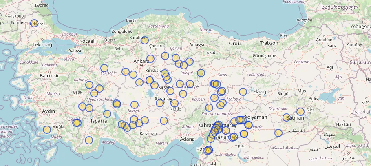Click the circle marker over Hatay

208,150
